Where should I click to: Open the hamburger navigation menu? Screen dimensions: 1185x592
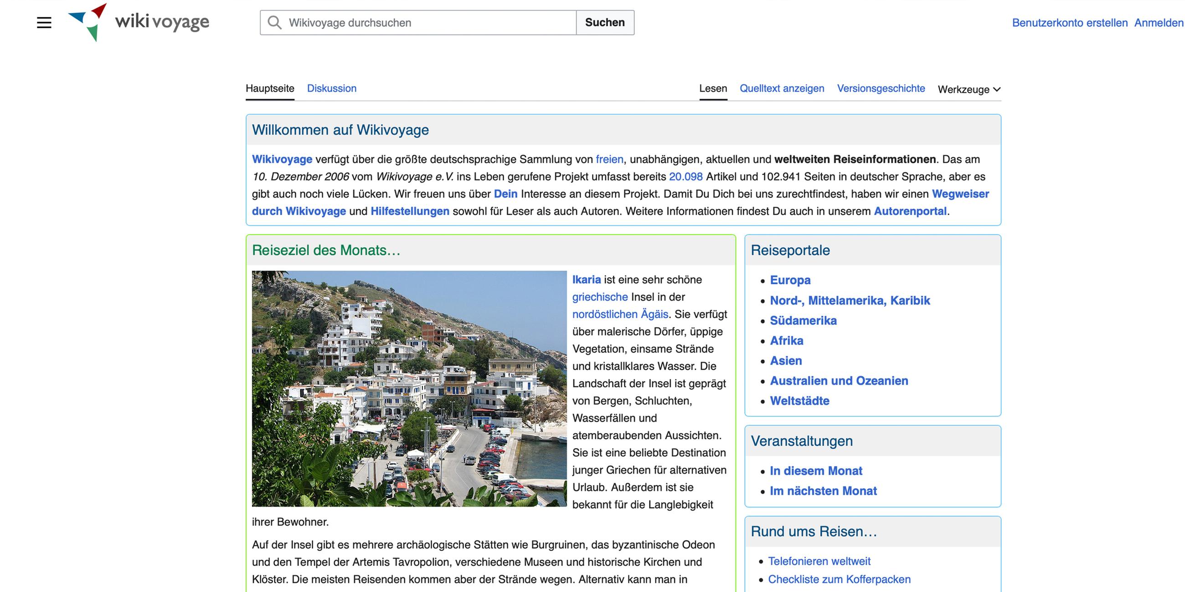coord(44,22)
